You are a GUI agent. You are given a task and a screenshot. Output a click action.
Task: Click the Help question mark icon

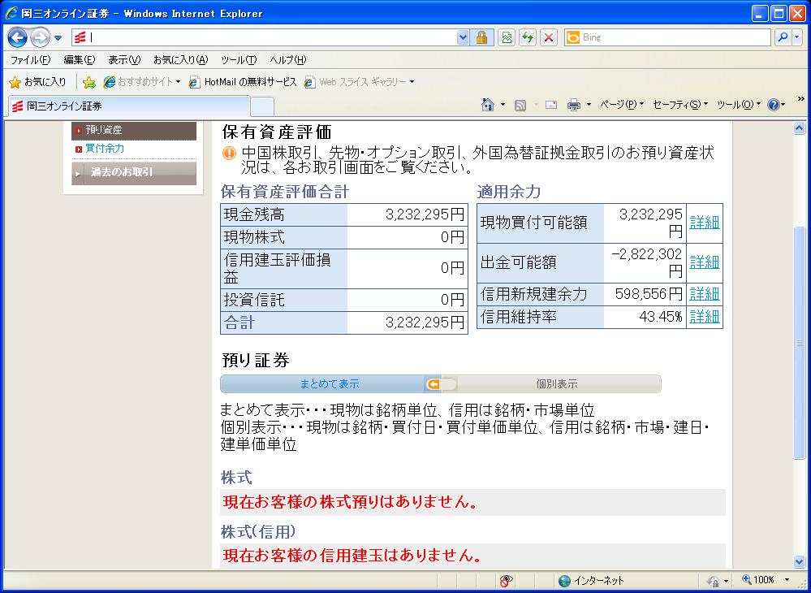pos(772,105)
